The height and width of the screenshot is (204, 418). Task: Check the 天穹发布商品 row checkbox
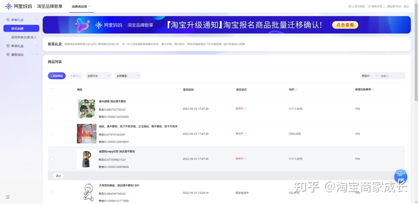coord(52,193)
